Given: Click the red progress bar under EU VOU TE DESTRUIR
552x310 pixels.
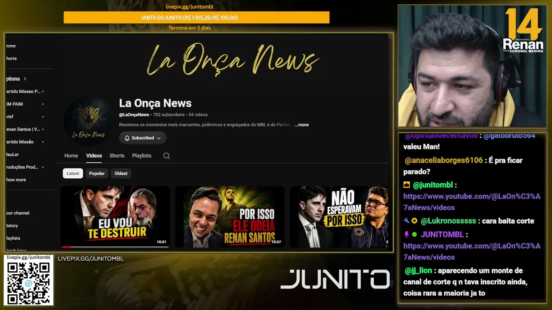Looking at the screenshot, I should (67, 247).
